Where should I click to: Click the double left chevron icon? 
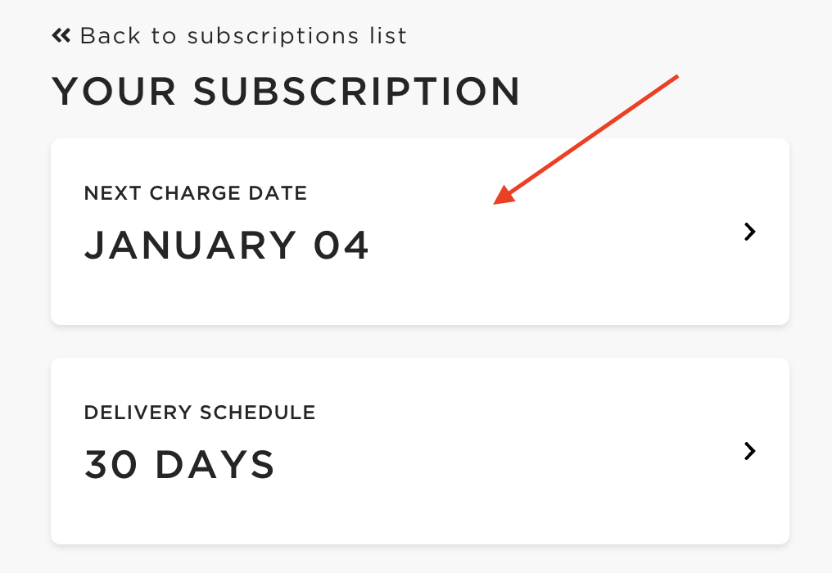click(x=62, y=36)
